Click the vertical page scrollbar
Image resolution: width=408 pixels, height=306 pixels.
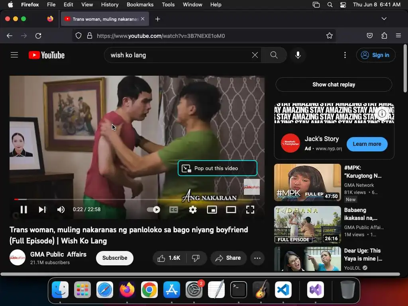click(x=405, y=68)
